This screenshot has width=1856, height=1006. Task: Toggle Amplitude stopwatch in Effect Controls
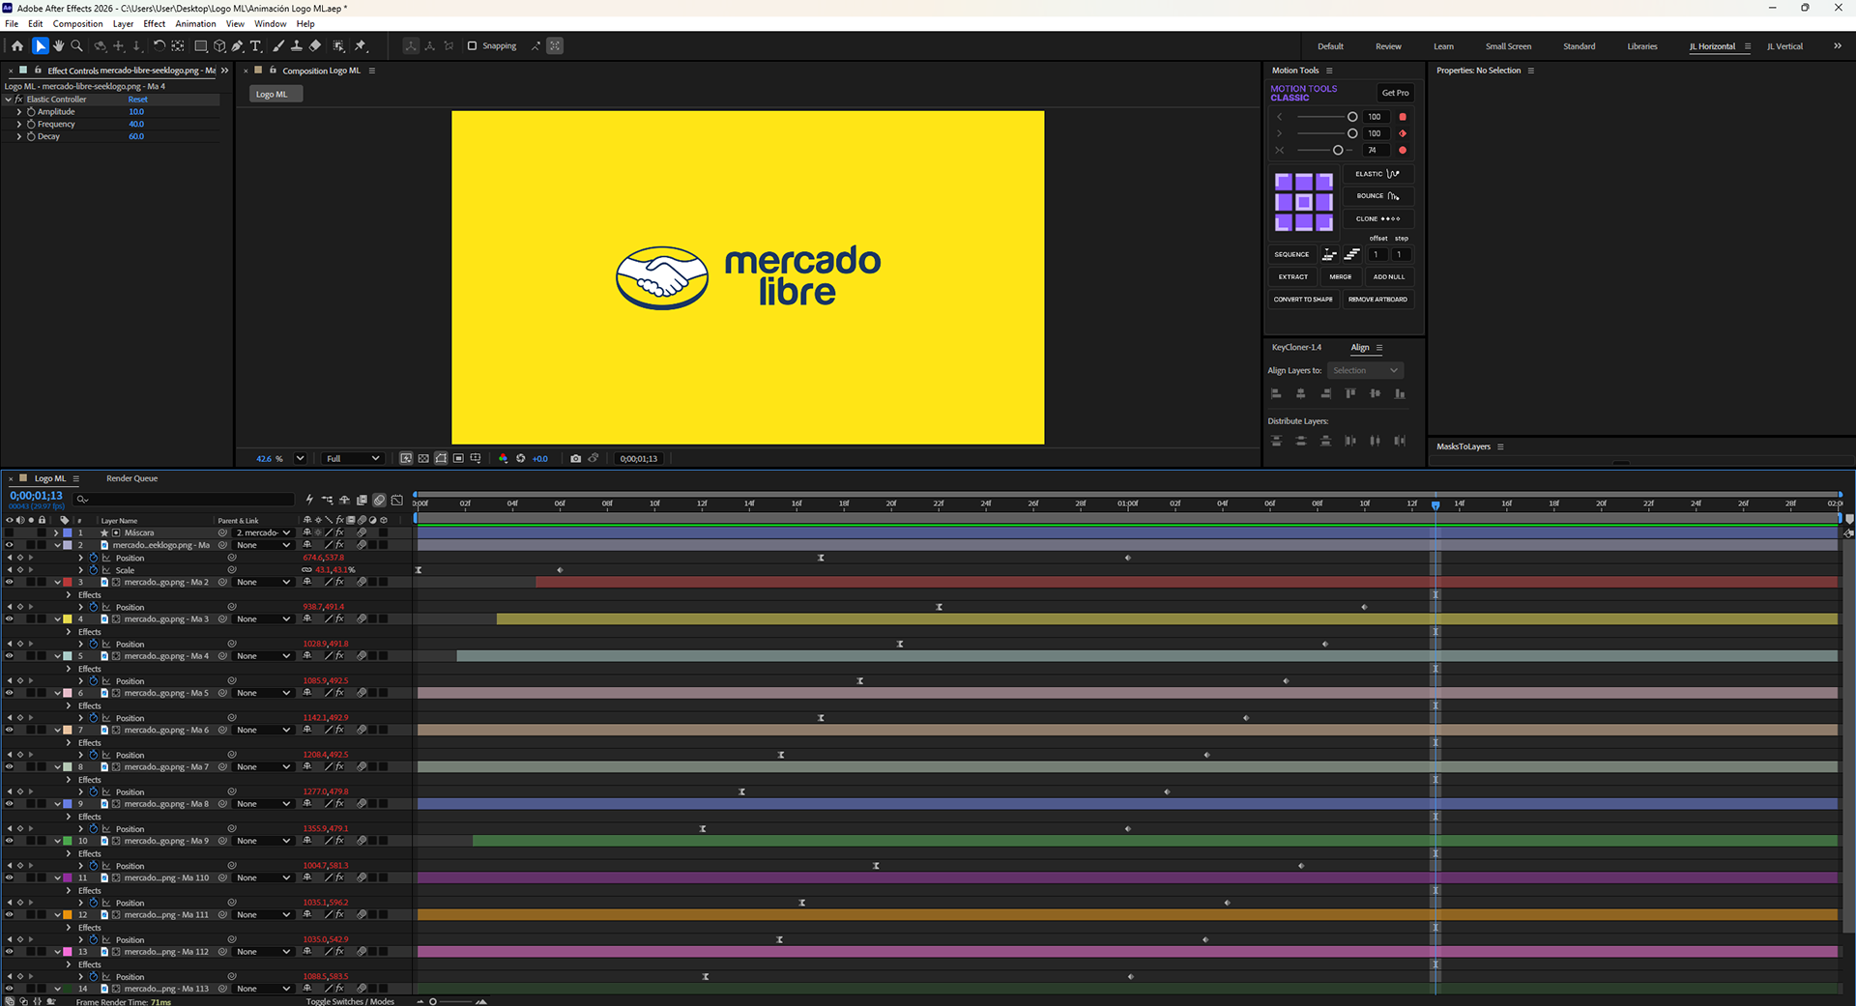31,112
